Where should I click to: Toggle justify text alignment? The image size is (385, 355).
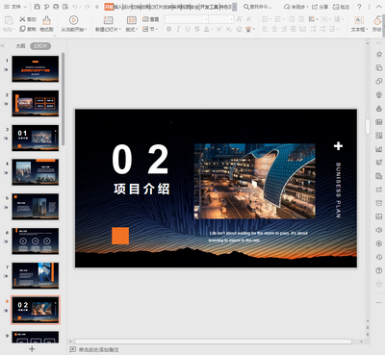coord(294,29)
